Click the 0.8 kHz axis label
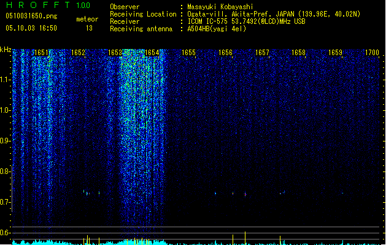The height and width of the screenshot is (245, 386). 5,171
